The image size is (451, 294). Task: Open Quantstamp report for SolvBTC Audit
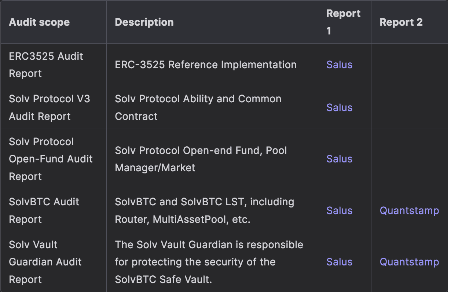click(x=409, y=210)
